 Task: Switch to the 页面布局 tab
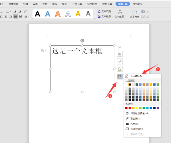[x=13, y=4]
